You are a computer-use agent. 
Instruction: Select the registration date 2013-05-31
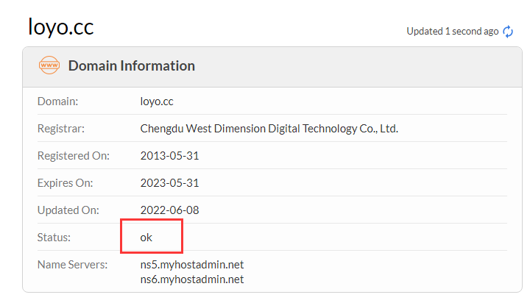pos(169,156)
